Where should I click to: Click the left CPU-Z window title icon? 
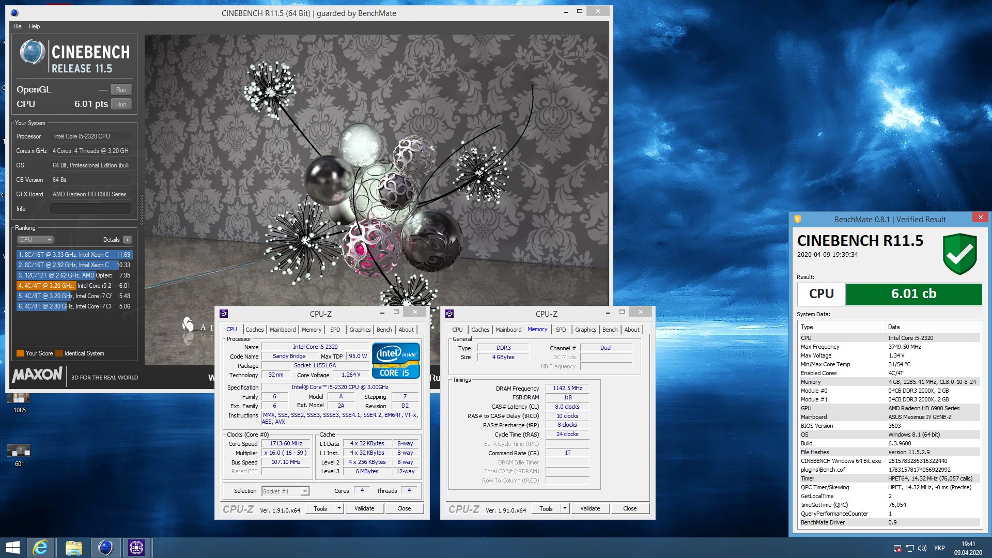pos(224,314)
